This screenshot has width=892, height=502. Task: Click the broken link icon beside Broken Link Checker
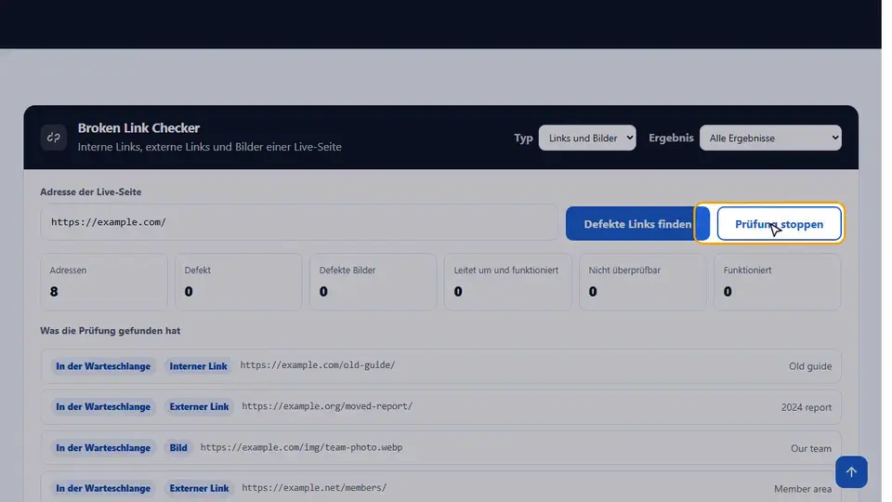pos(54,138)
